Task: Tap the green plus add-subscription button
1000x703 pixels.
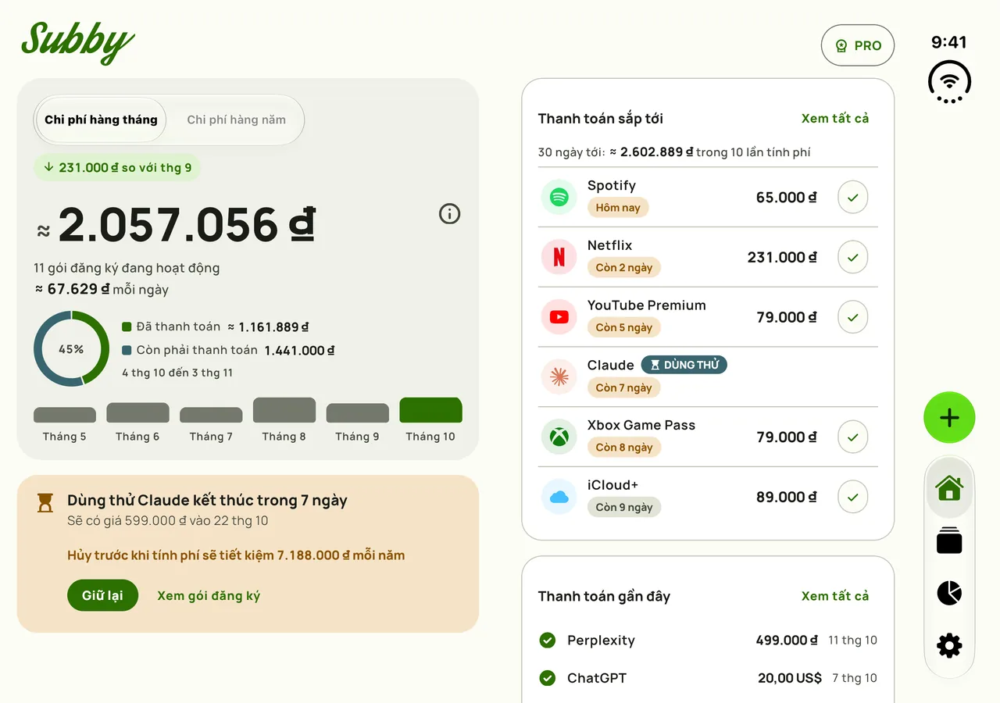Action: [x=949, y=418]
